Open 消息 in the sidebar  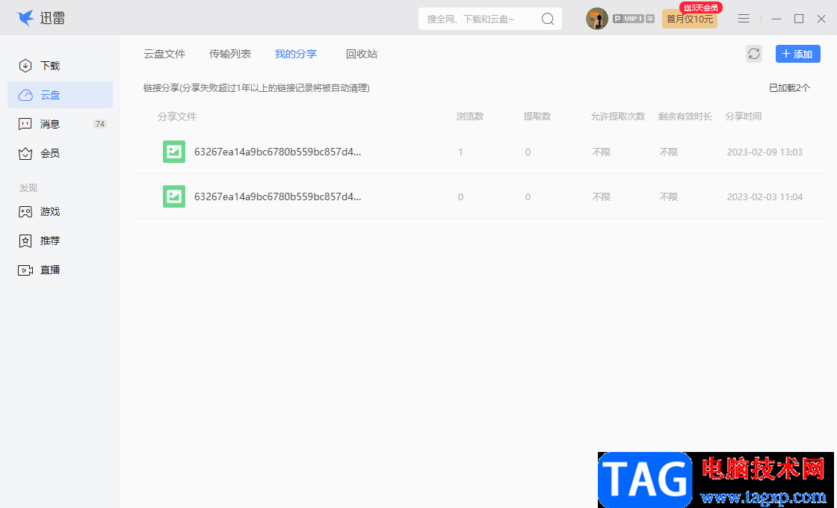click(x=60, y=124)
